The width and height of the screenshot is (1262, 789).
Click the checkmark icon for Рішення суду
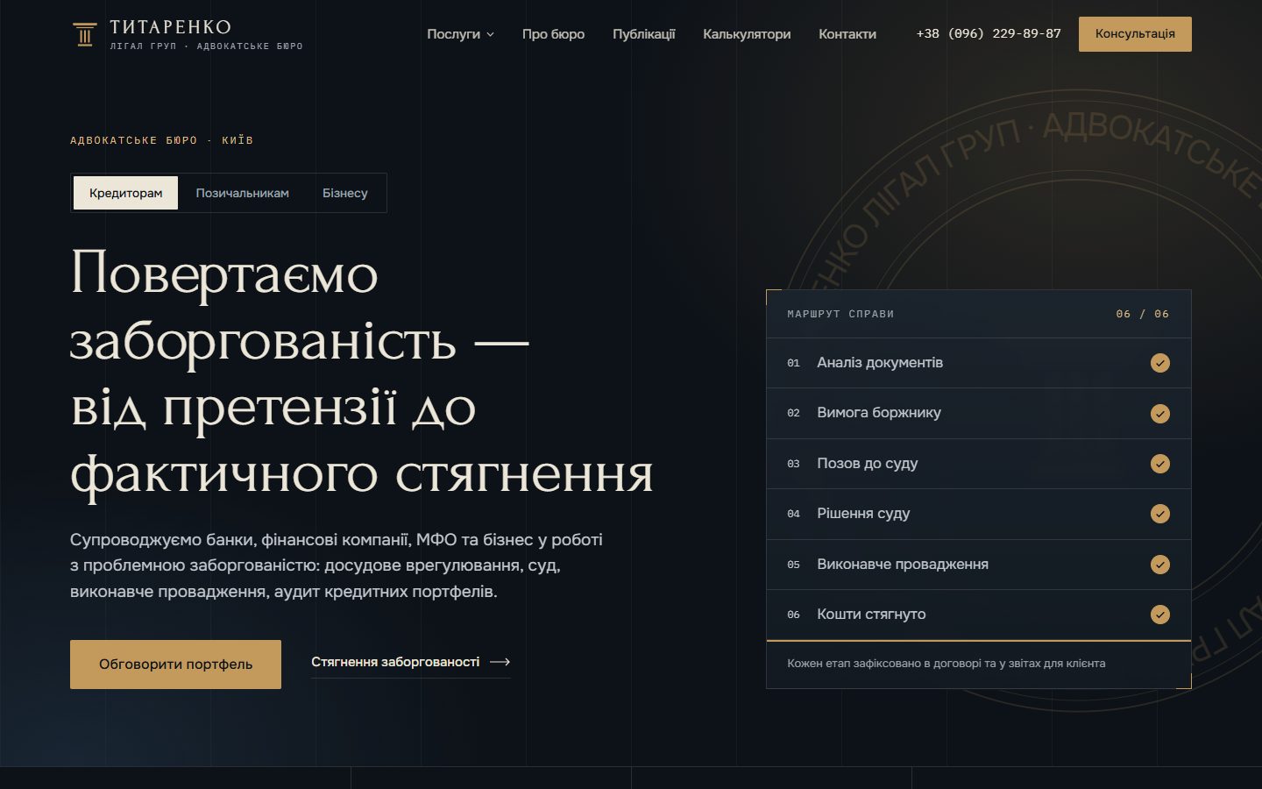(1159, 514)
